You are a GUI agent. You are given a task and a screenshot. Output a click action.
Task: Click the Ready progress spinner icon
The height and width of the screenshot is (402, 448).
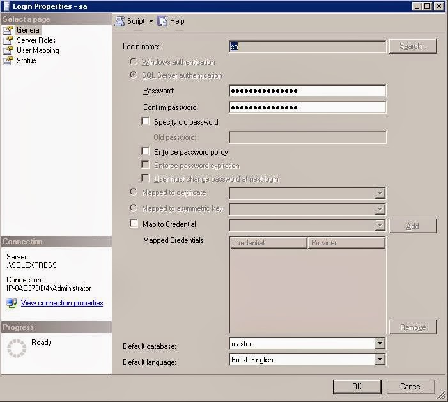click(17, 348)
